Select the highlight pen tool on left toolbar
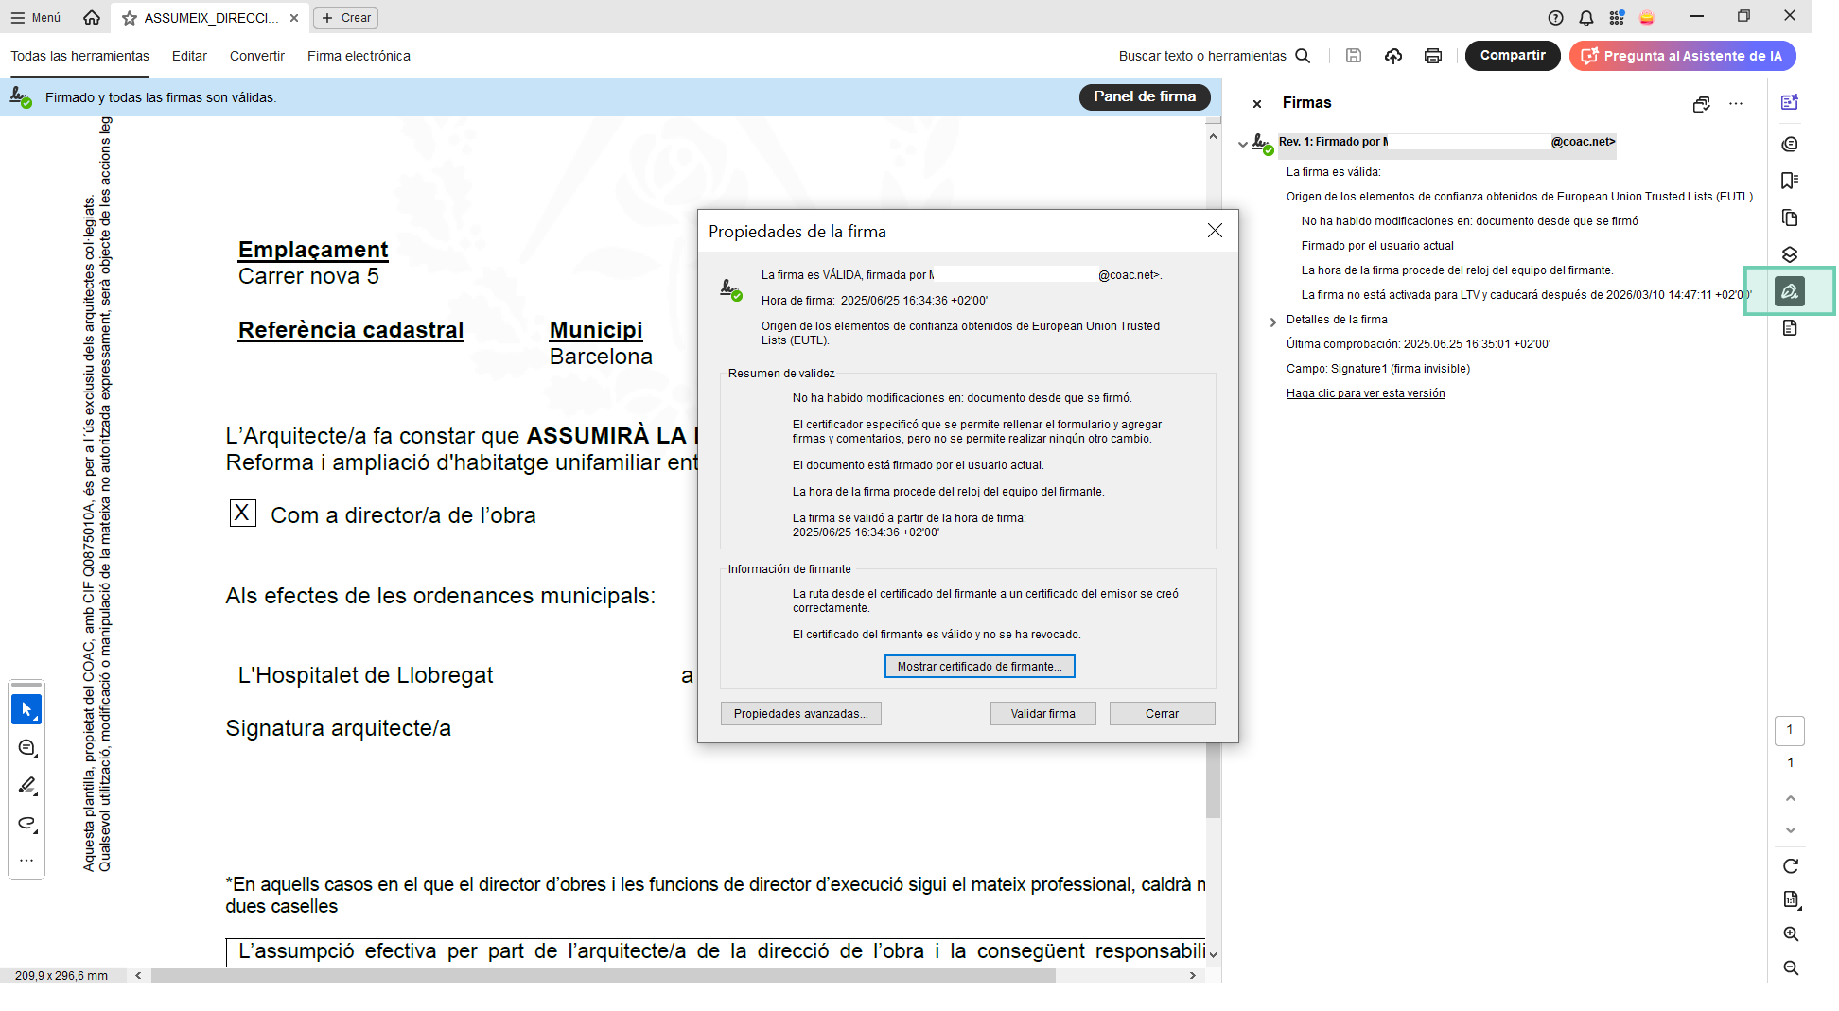 (x=26, y=786)
